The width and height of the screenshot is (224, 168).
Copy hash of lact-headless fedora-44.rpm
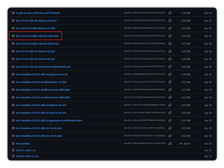coord(170,113)
